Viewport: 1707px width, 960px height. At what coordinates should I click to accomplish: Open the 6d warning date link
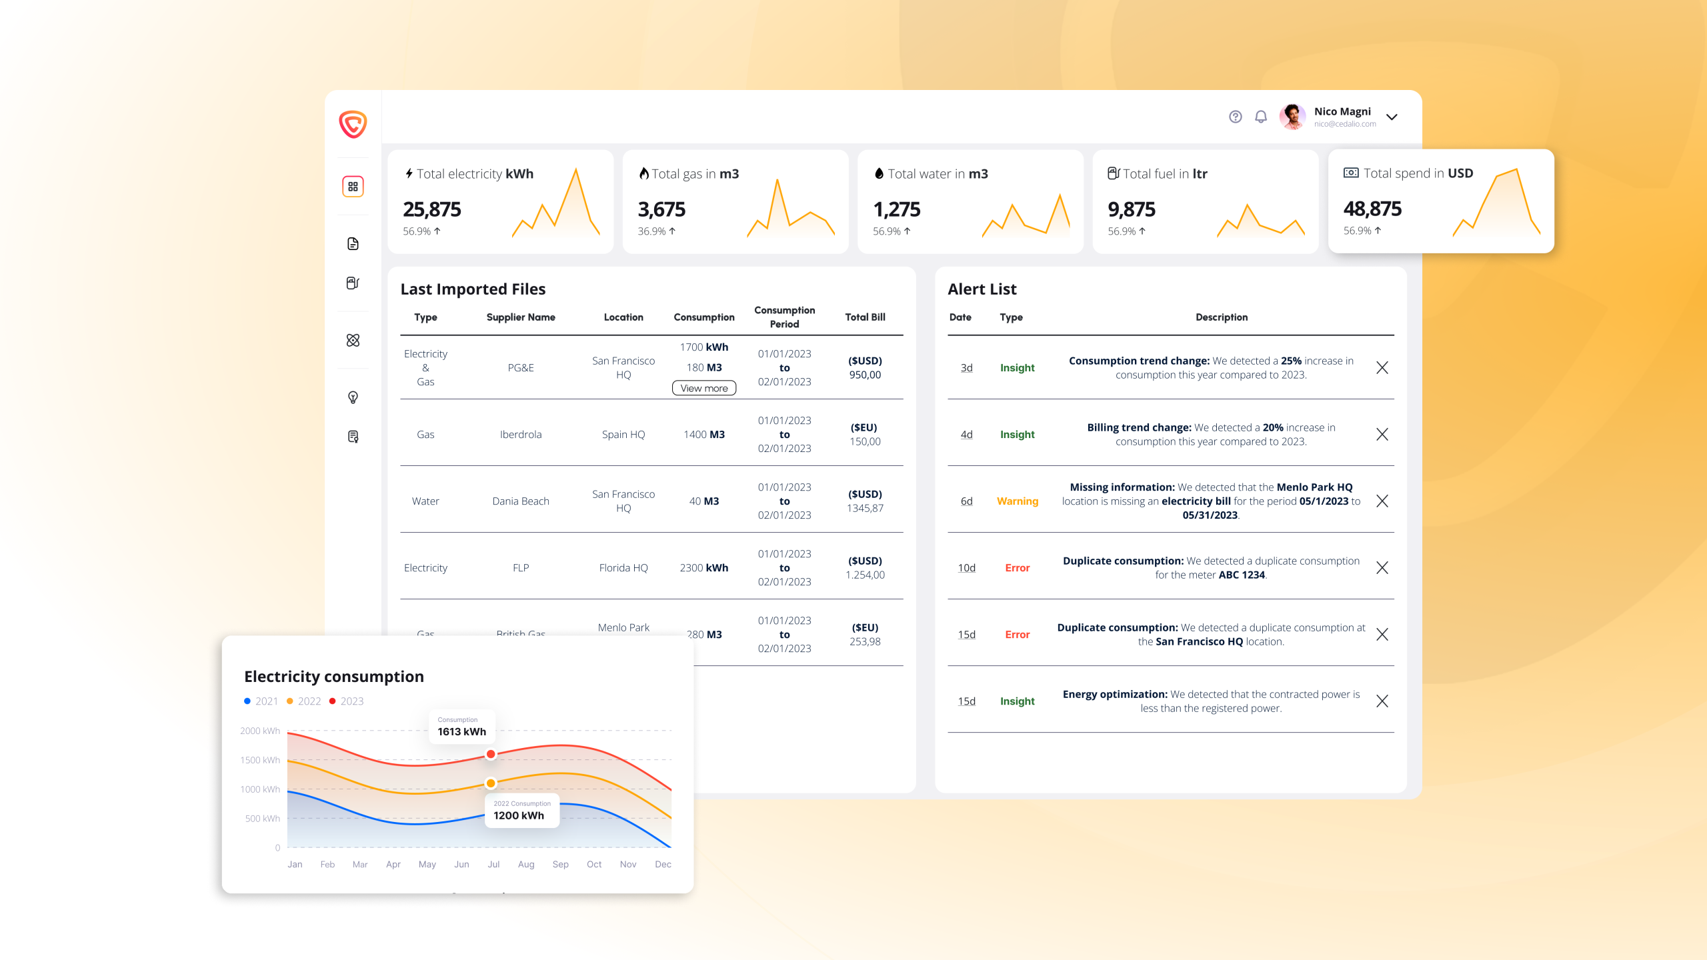point(966,501)
